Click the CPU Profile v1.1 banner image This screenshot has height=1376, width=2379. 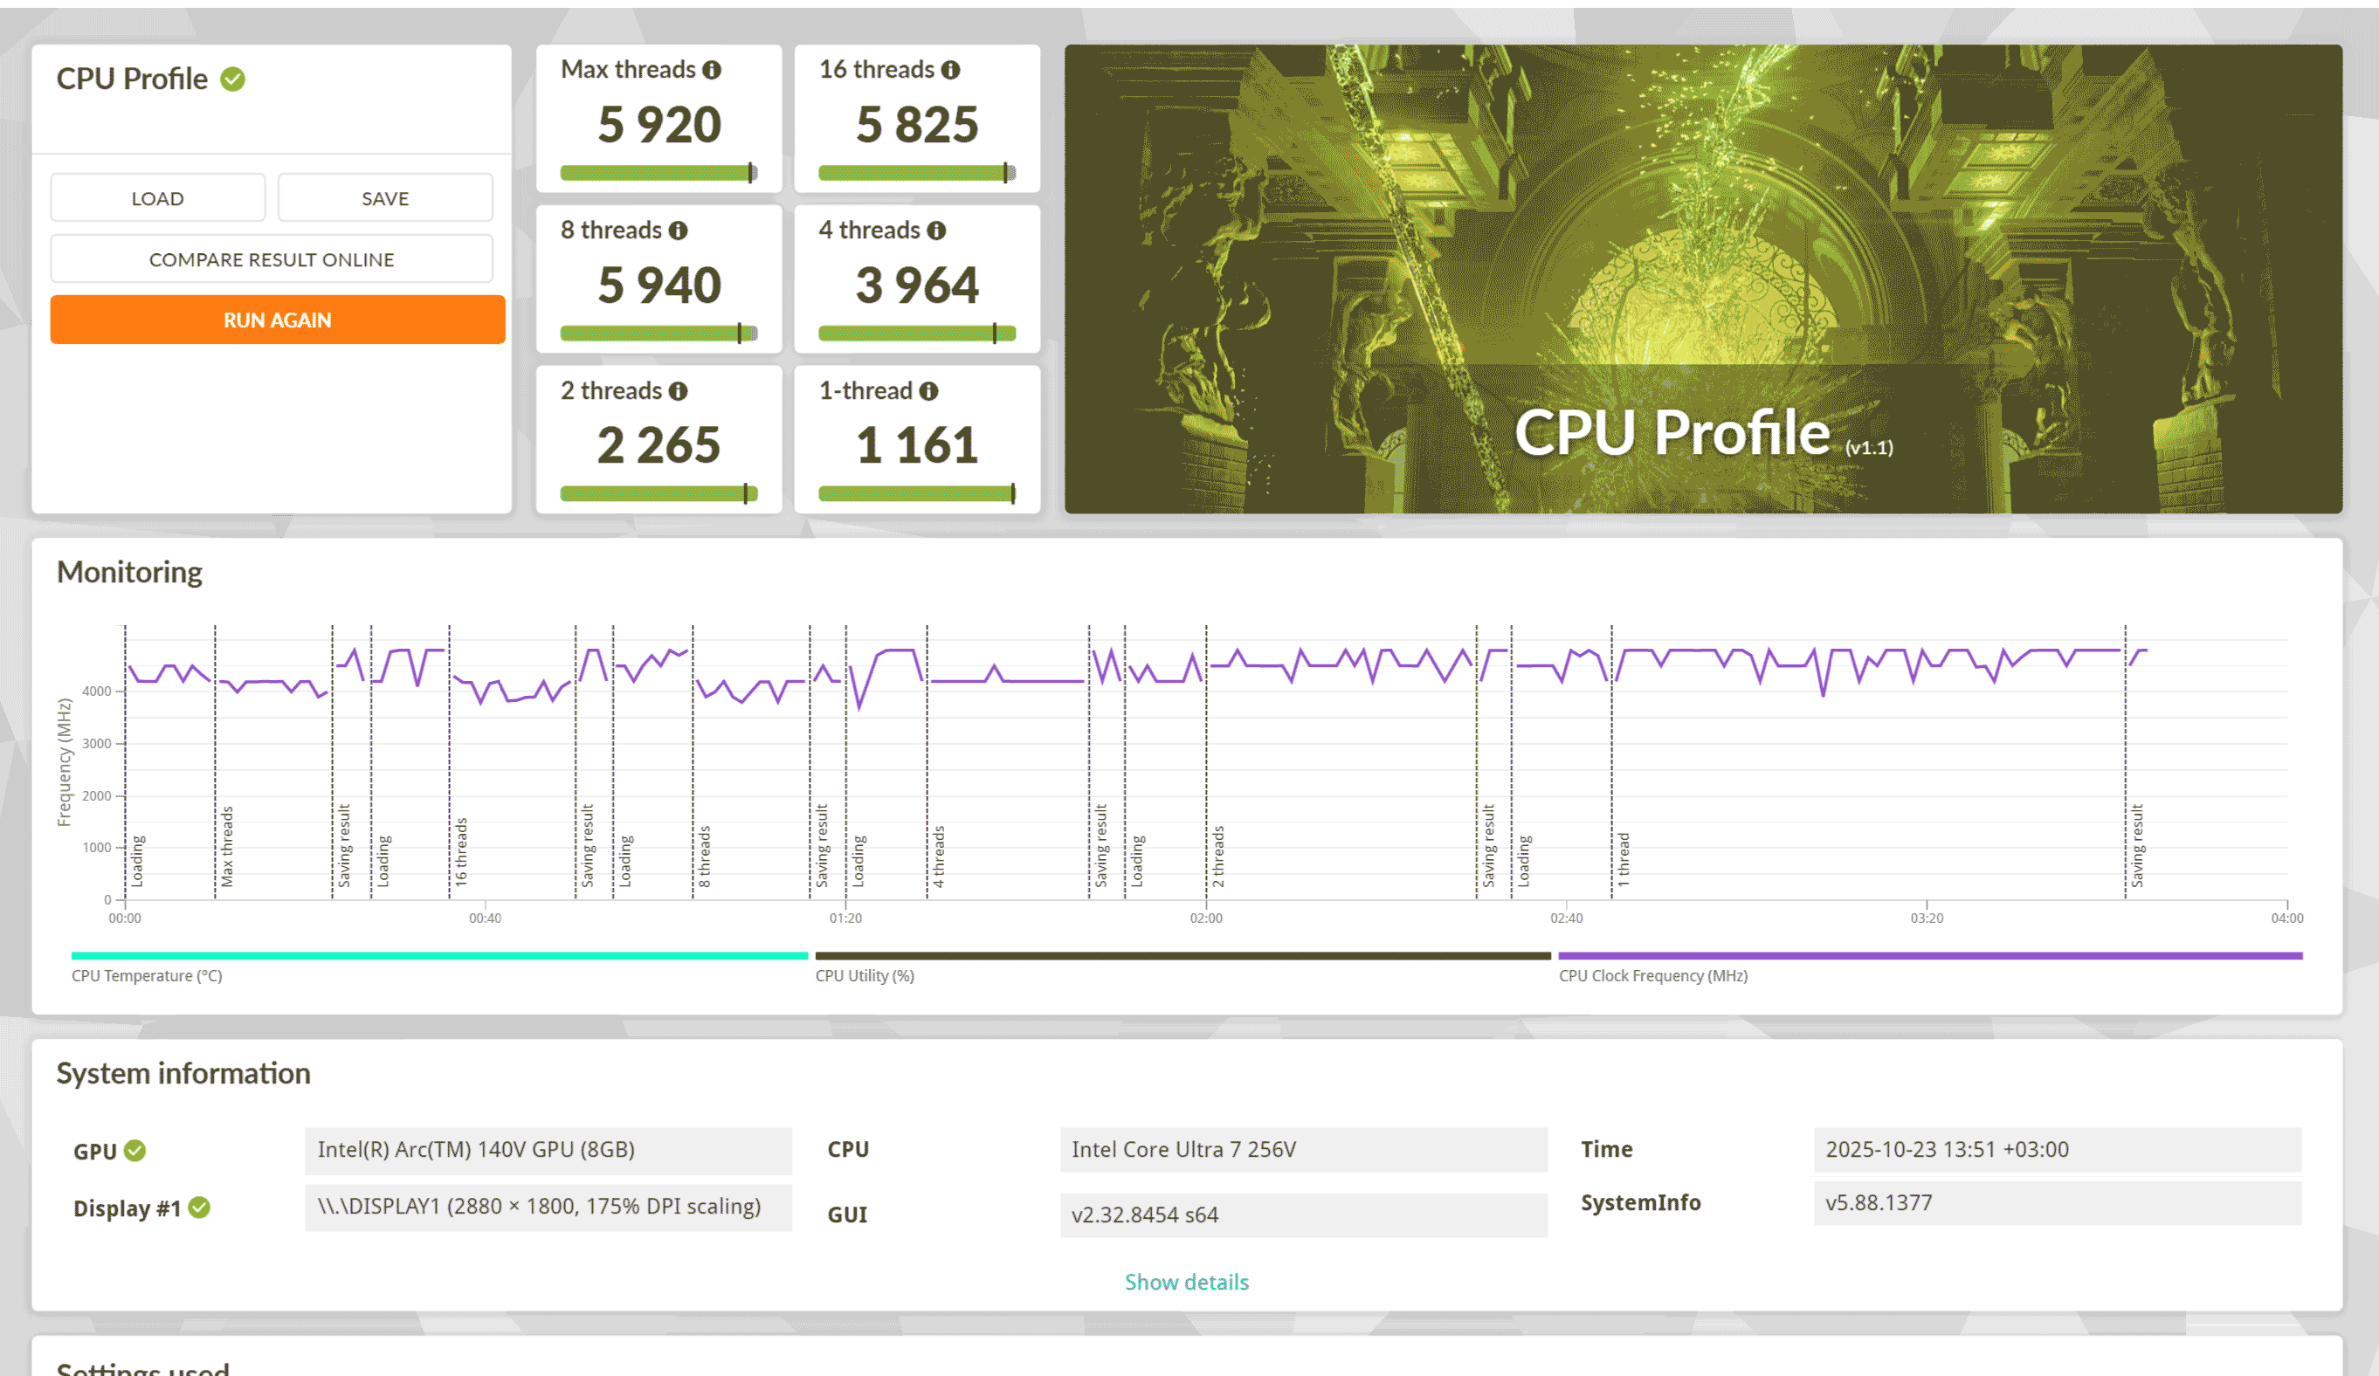tap(1702, 279)
